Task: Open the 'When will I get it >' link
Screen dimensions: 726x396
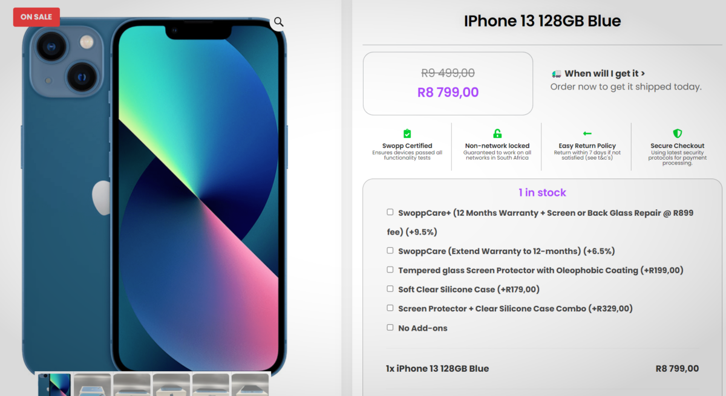Action: coord(604,74)
